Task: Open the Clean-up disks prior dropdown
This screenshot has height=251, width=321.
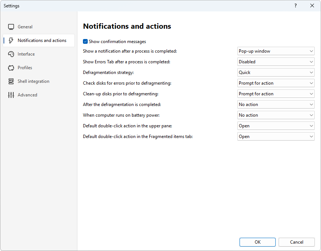Action: click(x=276, y=94)
